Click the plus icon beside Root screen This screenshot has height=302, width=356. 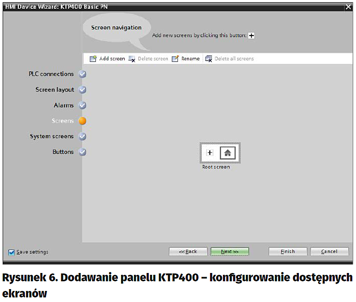(210, 153)
